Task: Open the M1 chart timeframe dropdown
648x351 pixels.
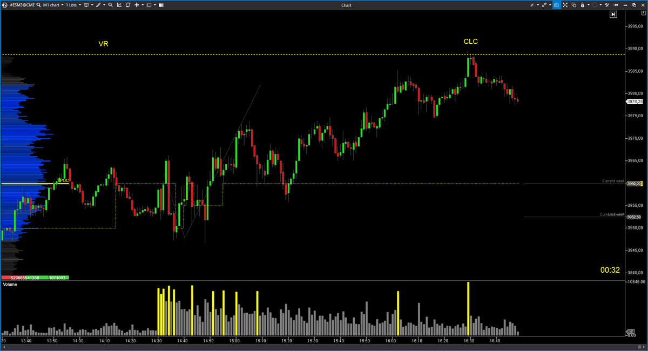Action: 53,5
